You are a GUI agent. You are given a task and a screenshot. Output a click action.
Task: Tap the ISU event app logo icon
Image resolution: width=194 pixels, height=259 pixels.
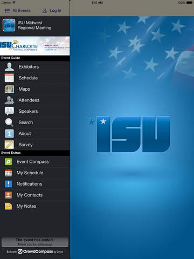[x=9, y=25]
